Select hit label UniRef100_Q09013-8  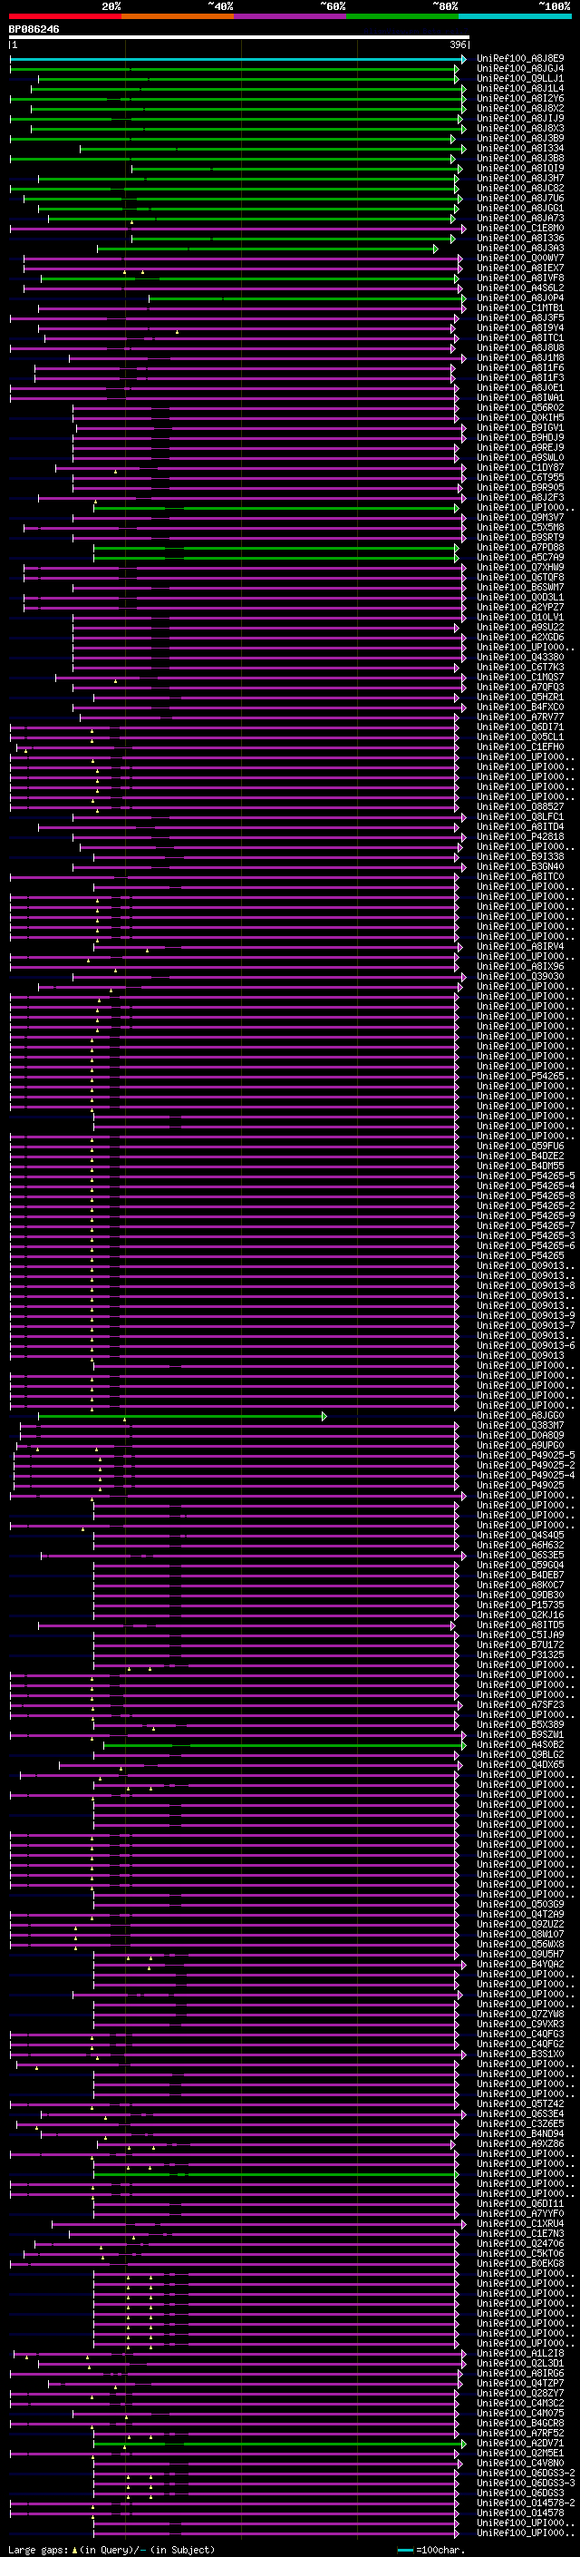526,1285
